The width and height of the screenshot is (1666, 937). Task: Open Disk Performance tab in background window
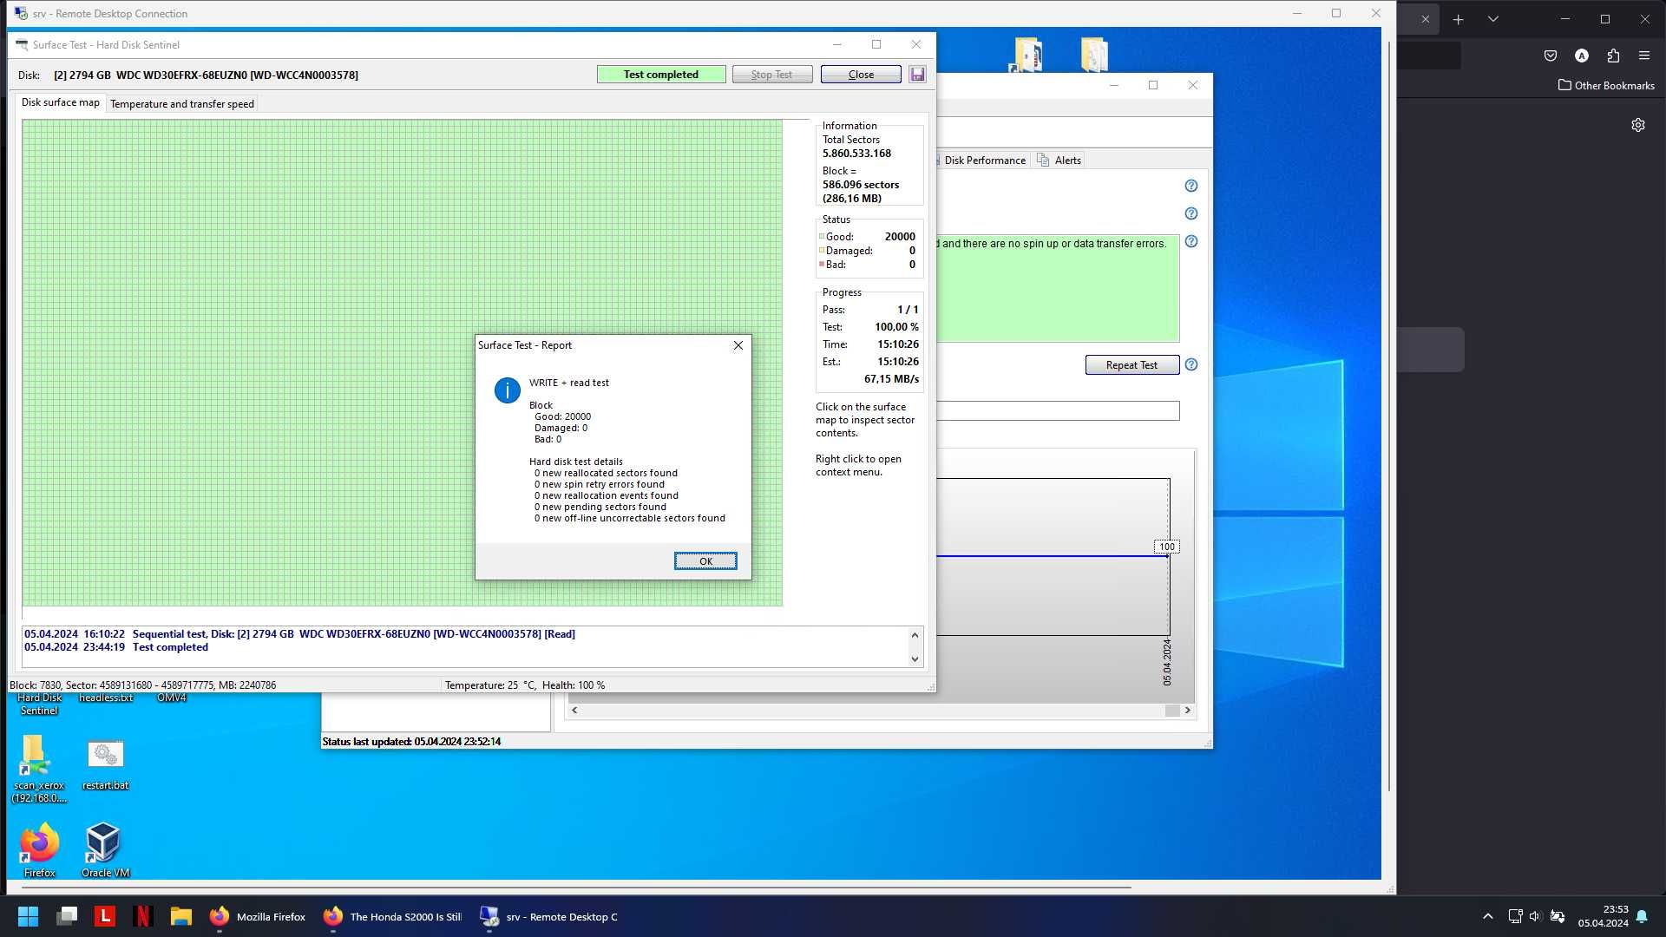(985, 161)
